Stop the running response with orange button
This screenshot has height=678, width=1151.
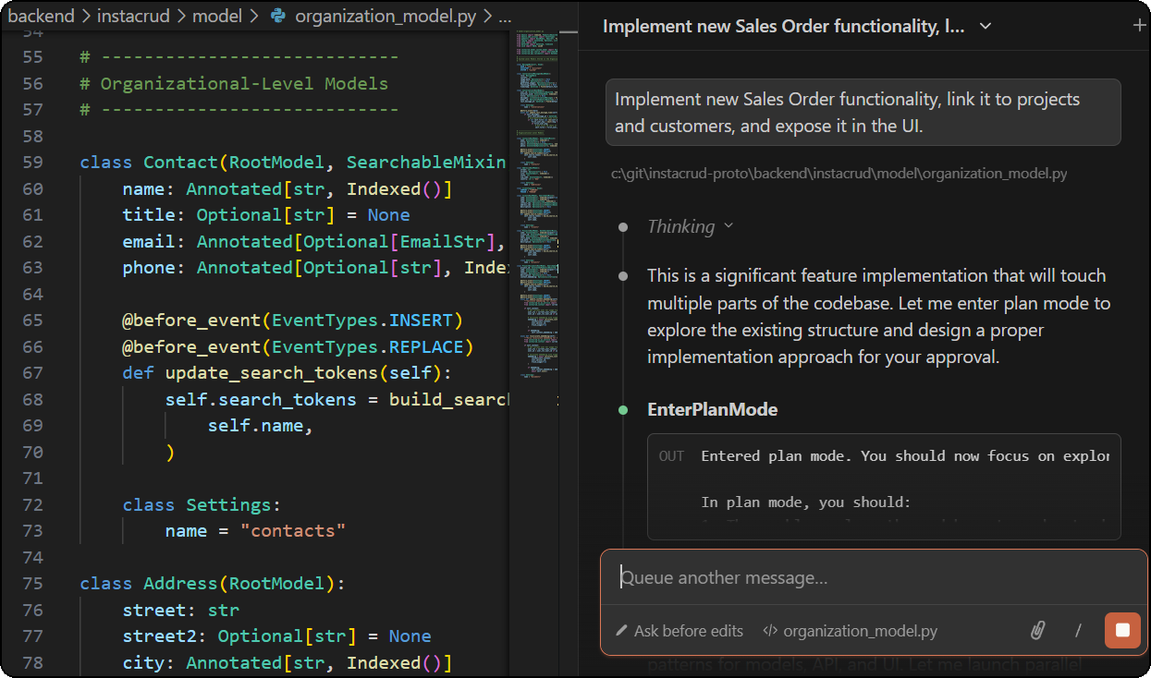pos(1122,631)
